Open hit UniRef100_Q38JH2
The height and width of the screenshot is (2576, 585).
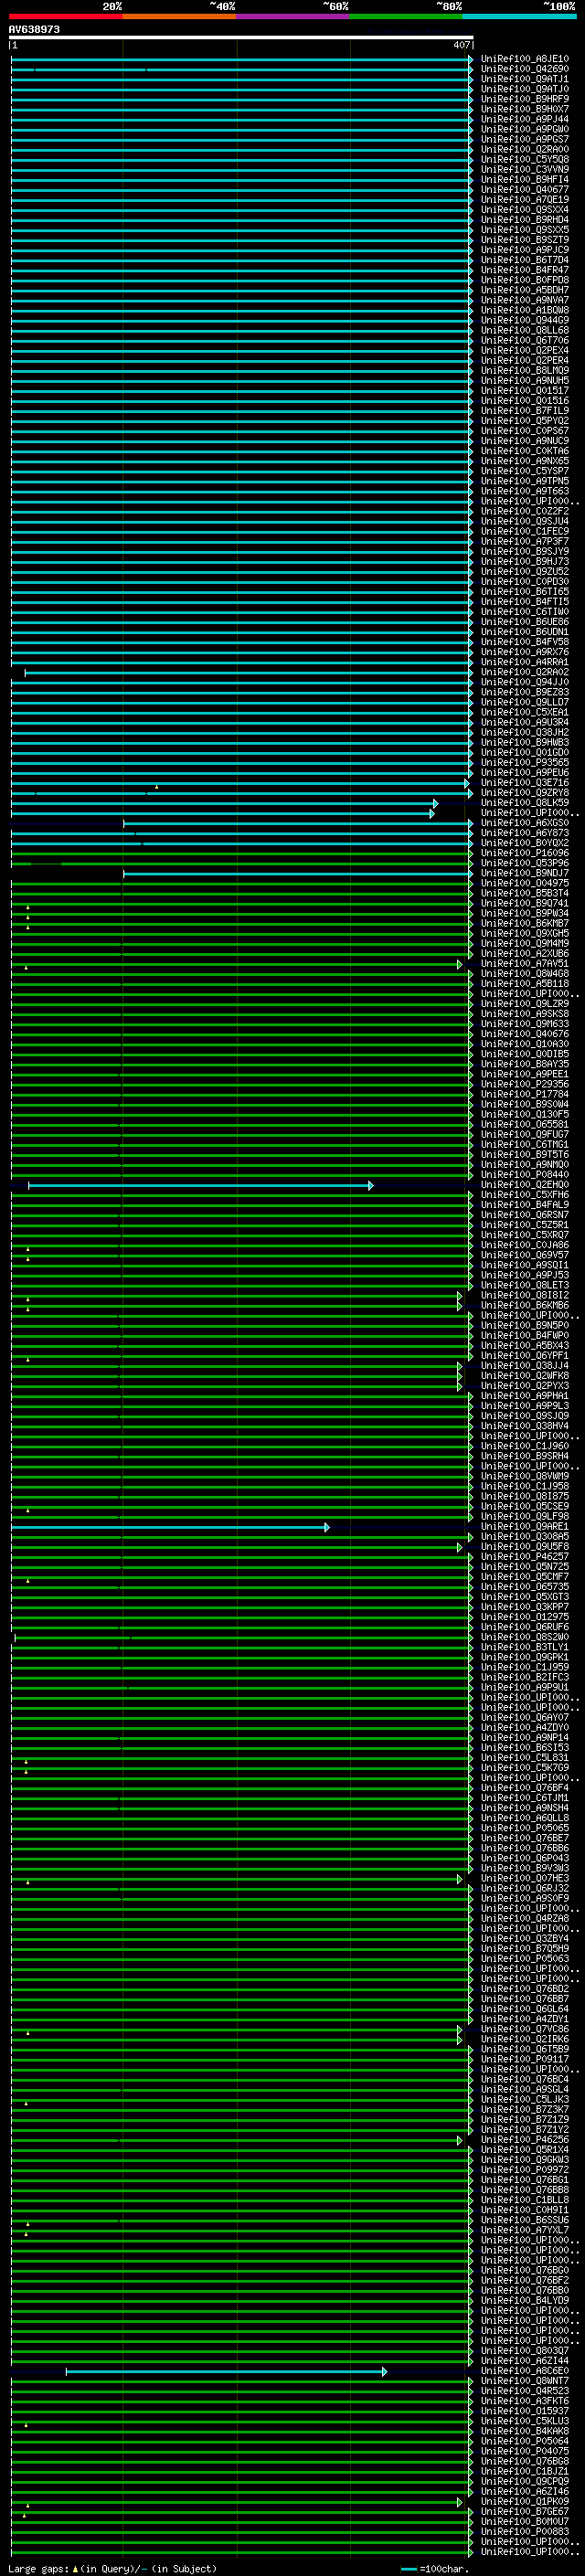pyautogui.click(x=525, y=733)
